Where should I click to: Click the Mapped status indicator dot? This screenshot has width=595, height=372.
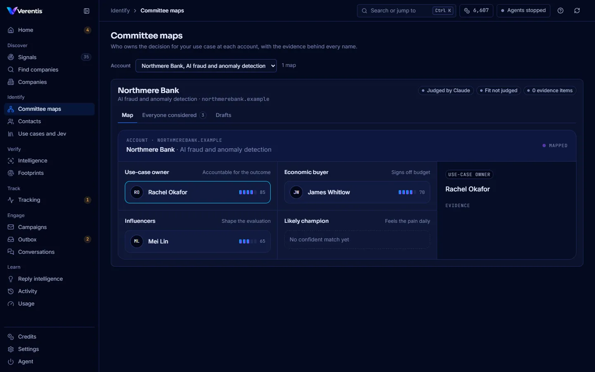[x=544, y=145]
